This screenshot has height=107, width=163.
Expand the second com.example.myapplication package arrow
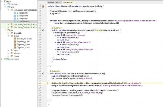(x=8, y=24)
